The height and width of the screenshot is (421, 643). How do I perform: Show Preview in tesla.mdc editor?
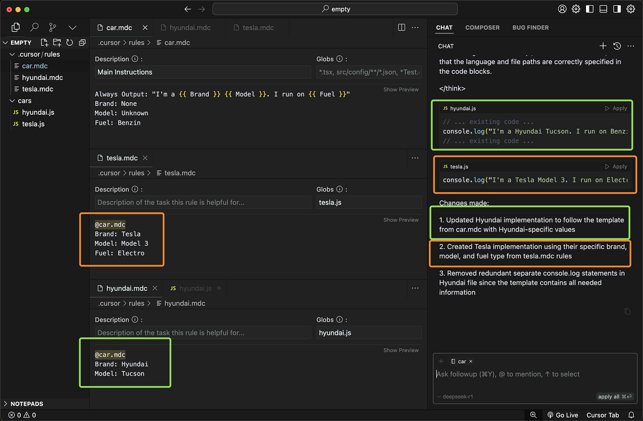[x=401, y=220]
